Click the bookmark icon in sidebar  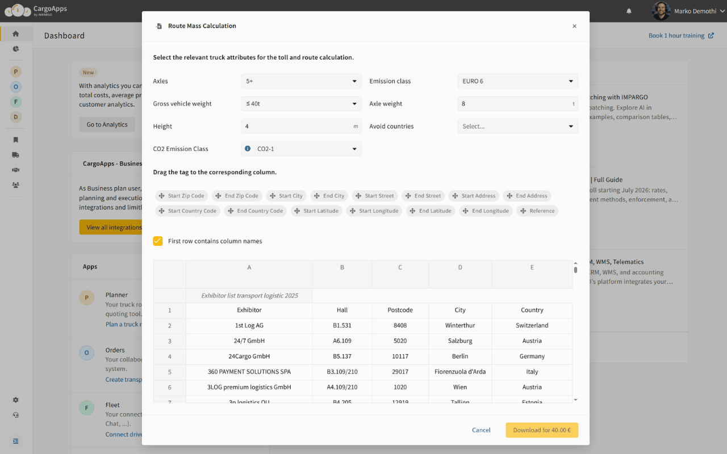[16, 140]
